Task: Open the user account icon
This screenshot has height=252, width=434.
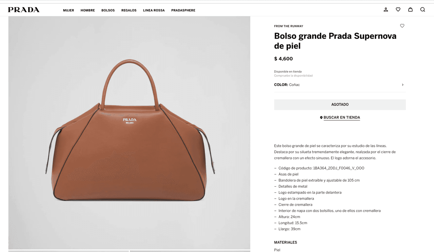Action: click(x=386, y=10)
